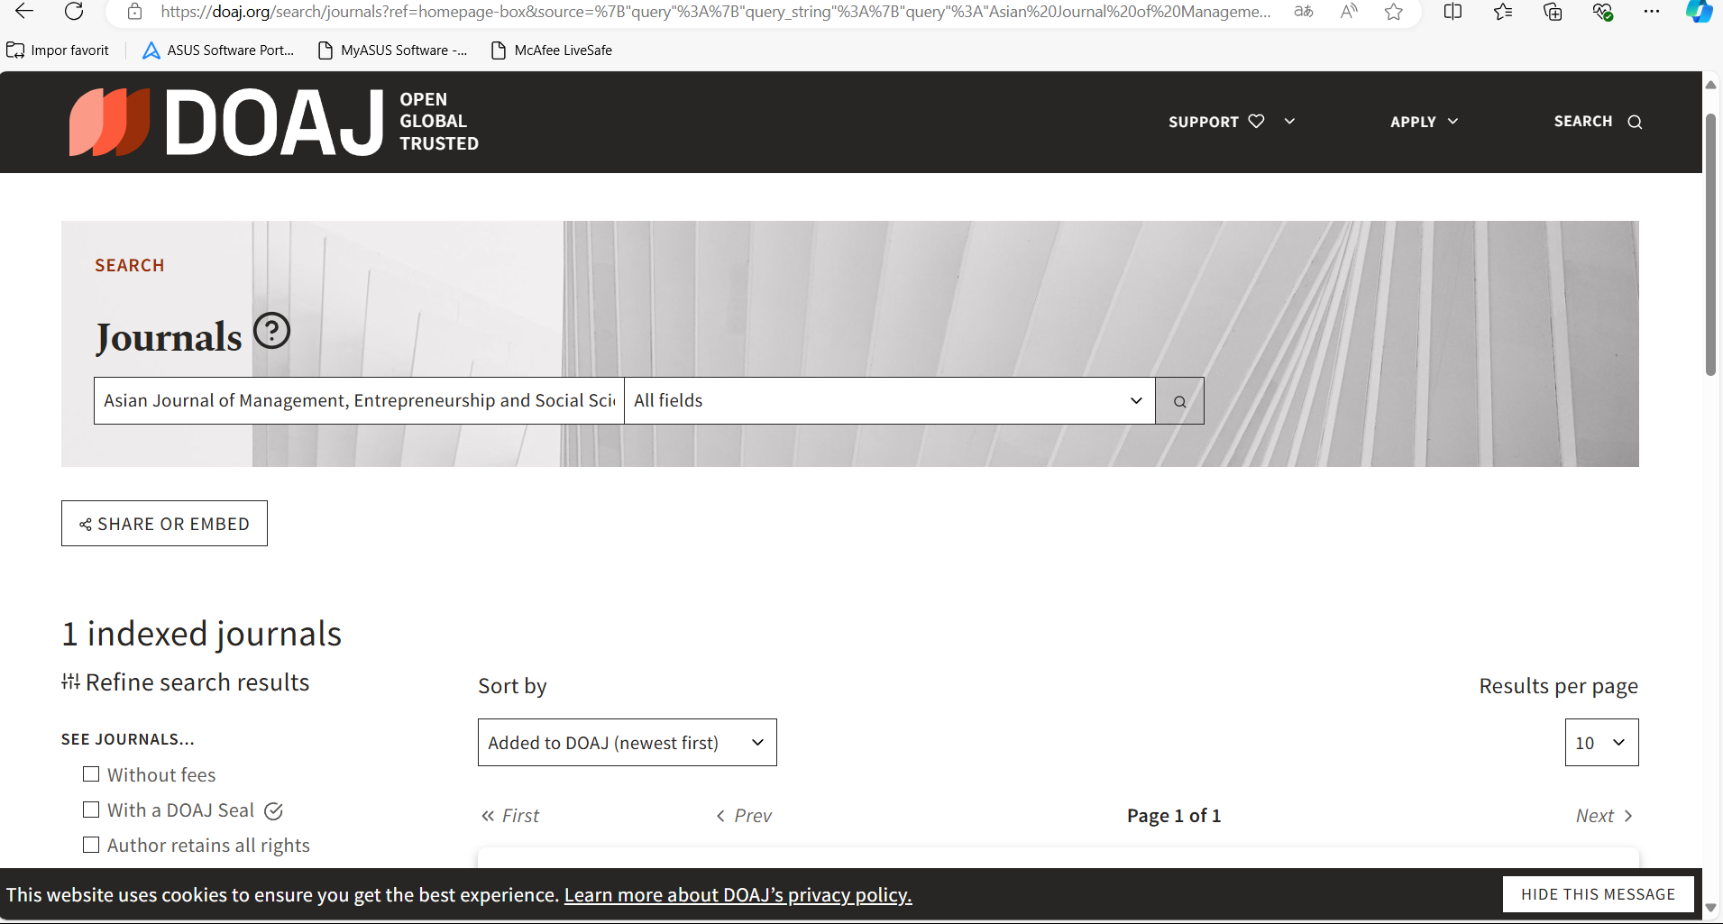Add this page to favorites star icon
The image size is (1723, 924).
click(x=1394, y=12)
